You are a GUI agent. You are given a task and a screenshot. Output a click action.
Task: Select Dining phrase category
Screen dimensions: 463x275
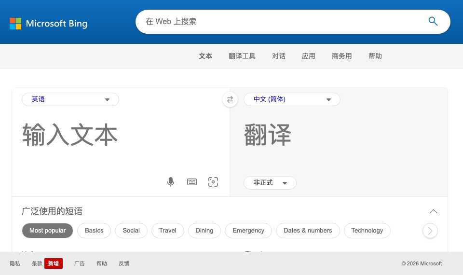click(204, 231)
